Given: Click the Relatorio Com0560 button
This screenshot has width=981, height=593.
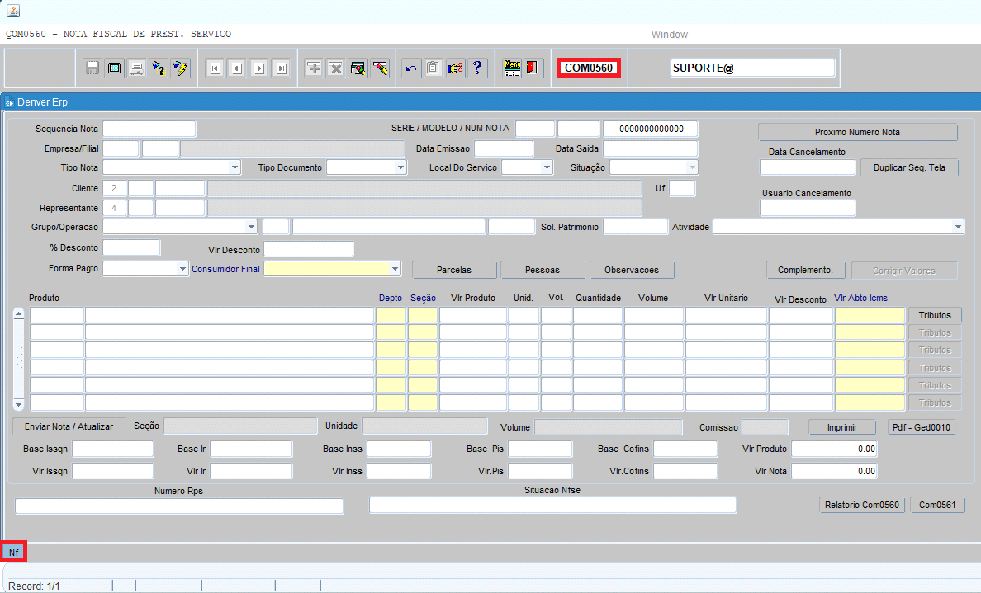Looking at the screenshot, I should click(862, 505).
